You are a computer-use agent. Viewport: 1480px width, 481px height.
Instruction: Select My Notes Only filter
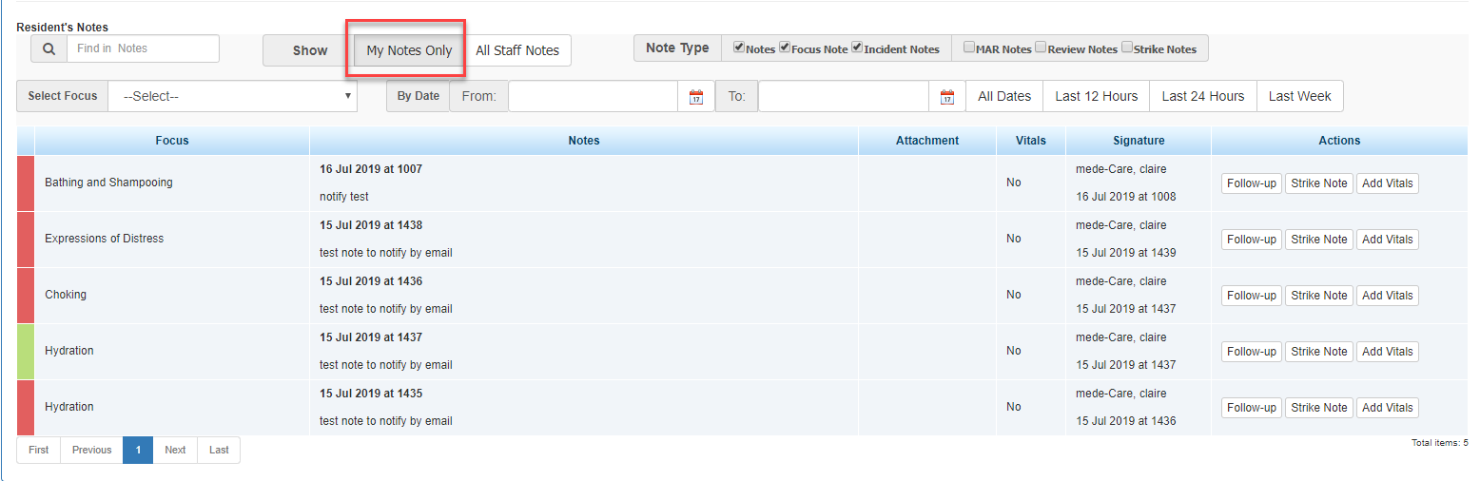point(409,50)
